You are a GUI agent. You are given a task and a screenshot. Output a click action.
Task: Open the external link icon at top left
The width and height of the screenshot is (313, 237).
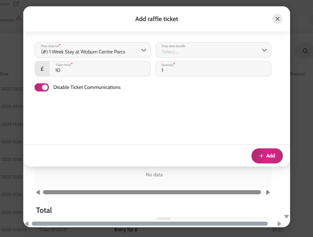coord(16,4)
